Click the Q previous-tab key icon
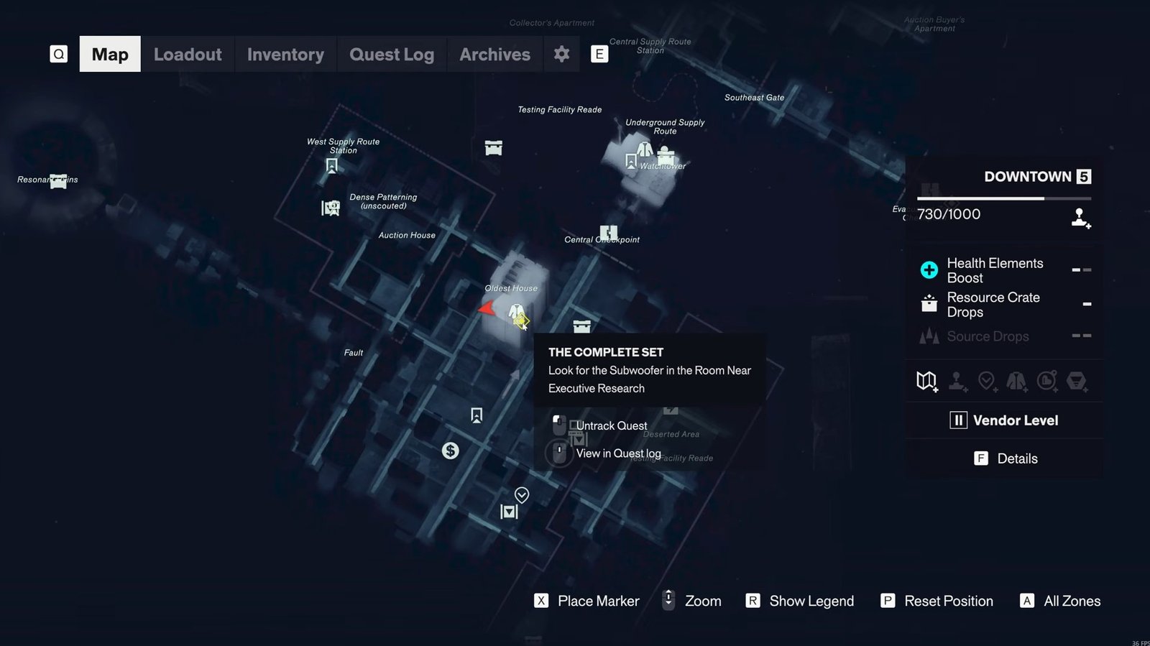Screen dimensions: 1150x646 pyautogui.click(x=59, y=54)
